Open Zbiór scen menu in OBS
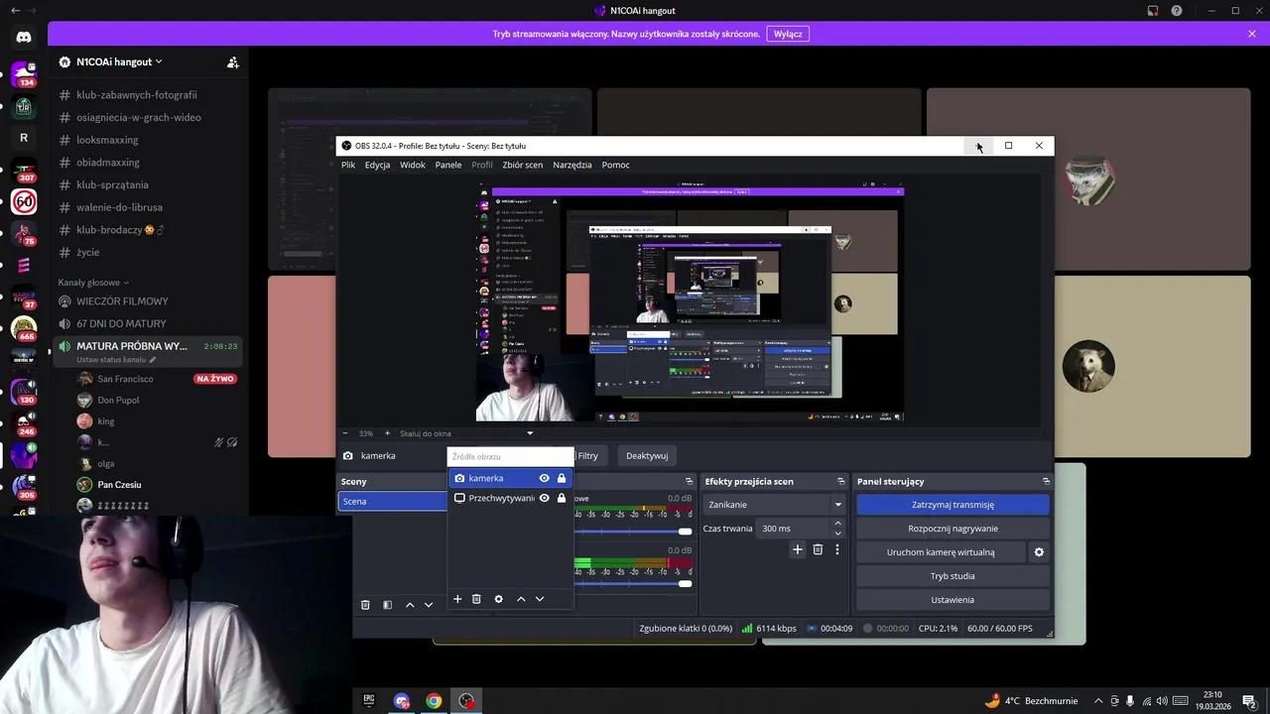The width and height of the screenshot is (1270, 714). pyautogui.click(x=523, y=165)
